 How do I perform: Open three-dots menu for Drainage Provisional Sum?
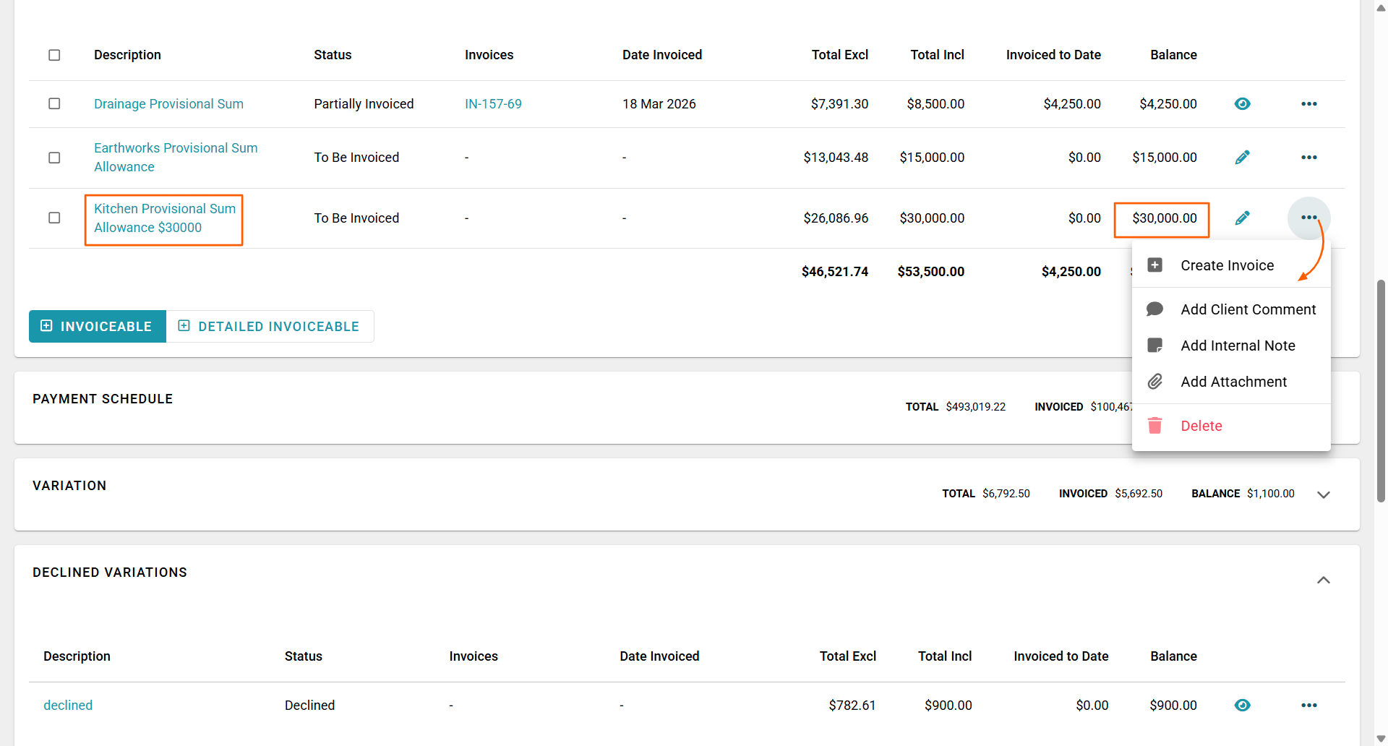[x=1308, y=104]
